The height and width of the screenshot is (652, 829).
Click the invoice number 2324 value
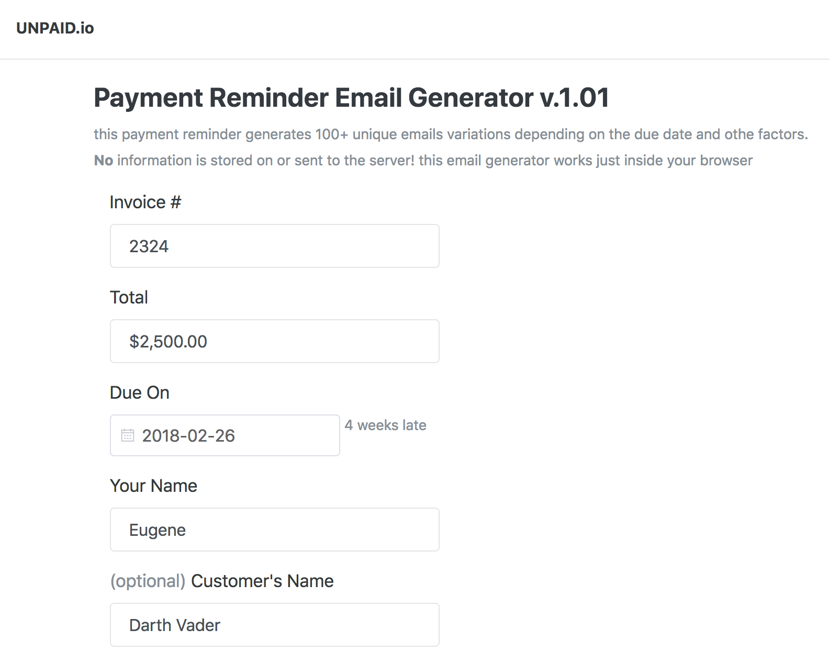tap(149, 246)
